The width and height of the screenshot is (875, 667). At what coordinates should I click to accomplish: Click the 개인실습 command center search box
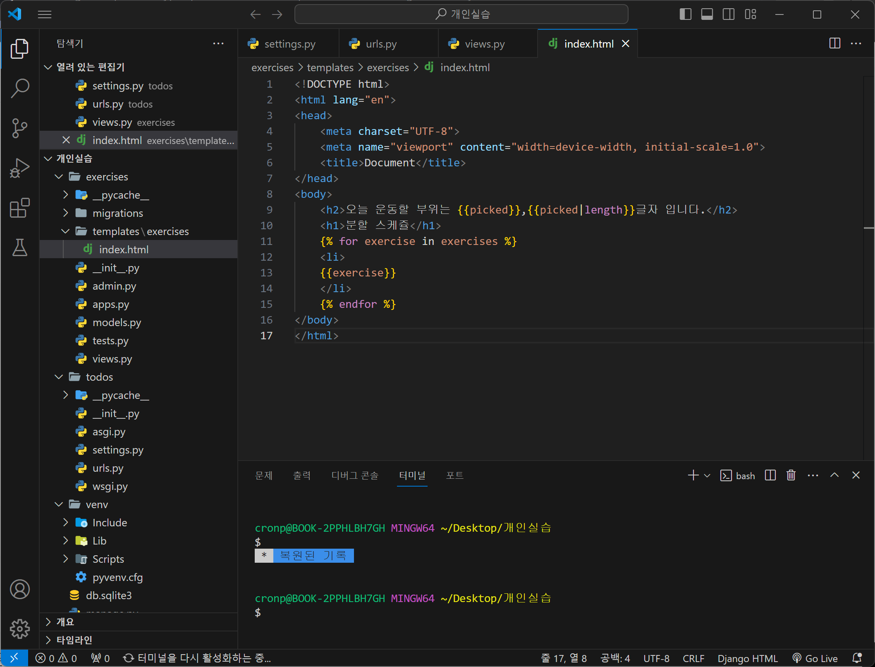(x=461, y=14)
